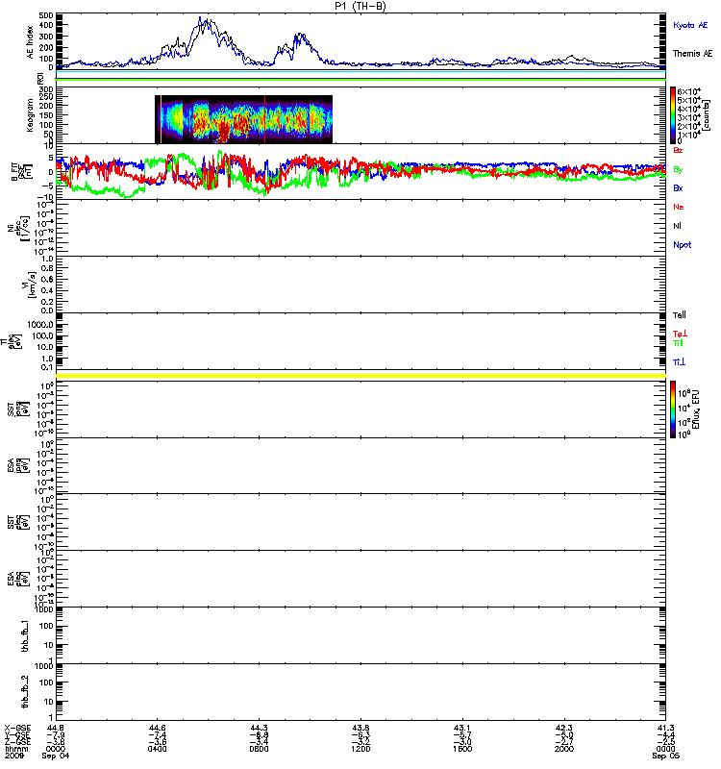Click the red Ne legend label
This screenshot has width=721, height=769.
point(679,207)
